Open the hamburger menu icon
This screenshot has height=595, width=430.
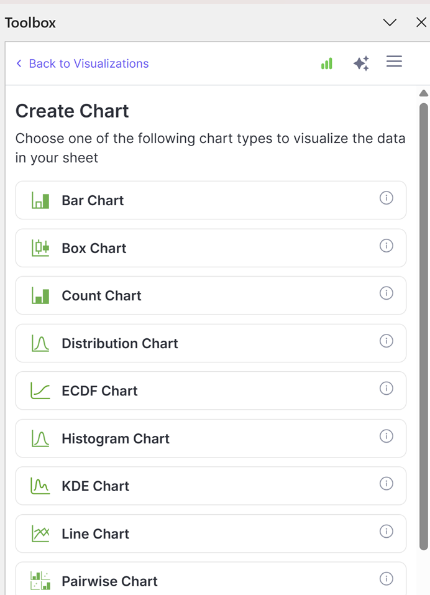point(394,62)
